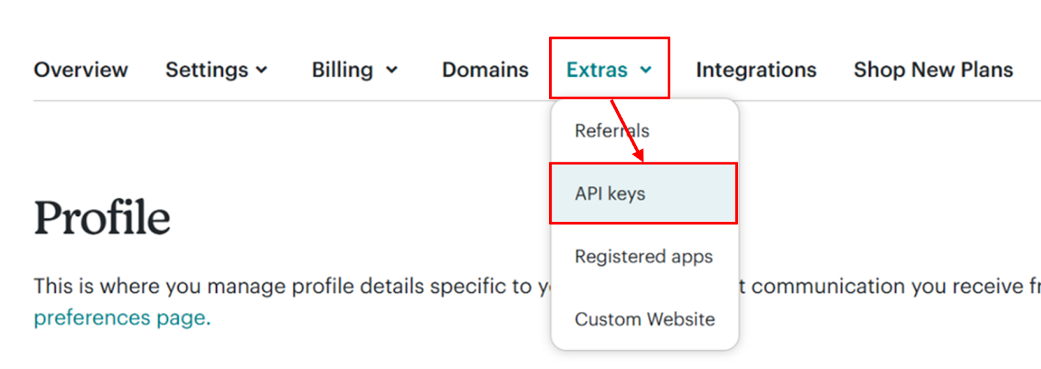Open Shop New Plans
Viewport: 1041px width, 369px height.
click(933, 70)
